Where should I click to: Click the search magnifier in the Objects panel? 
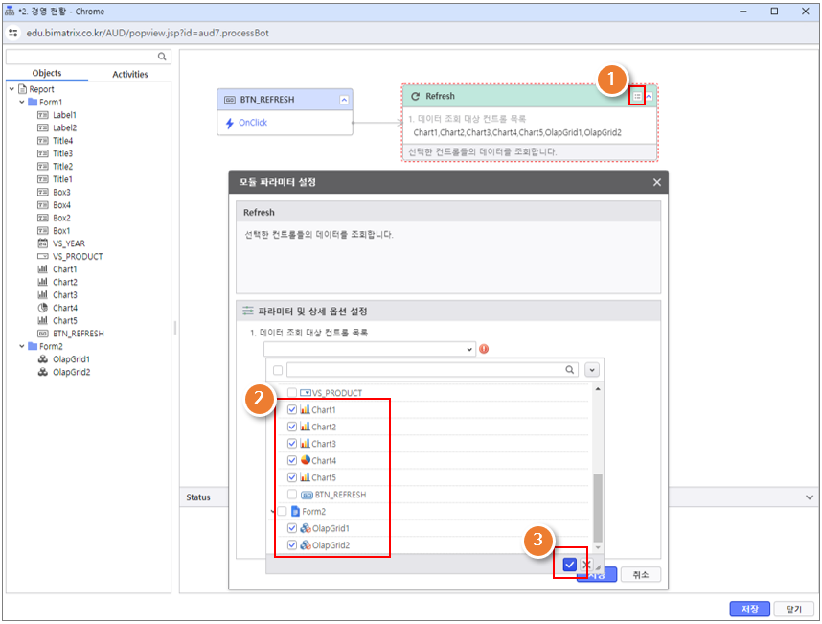coord(163,58)
